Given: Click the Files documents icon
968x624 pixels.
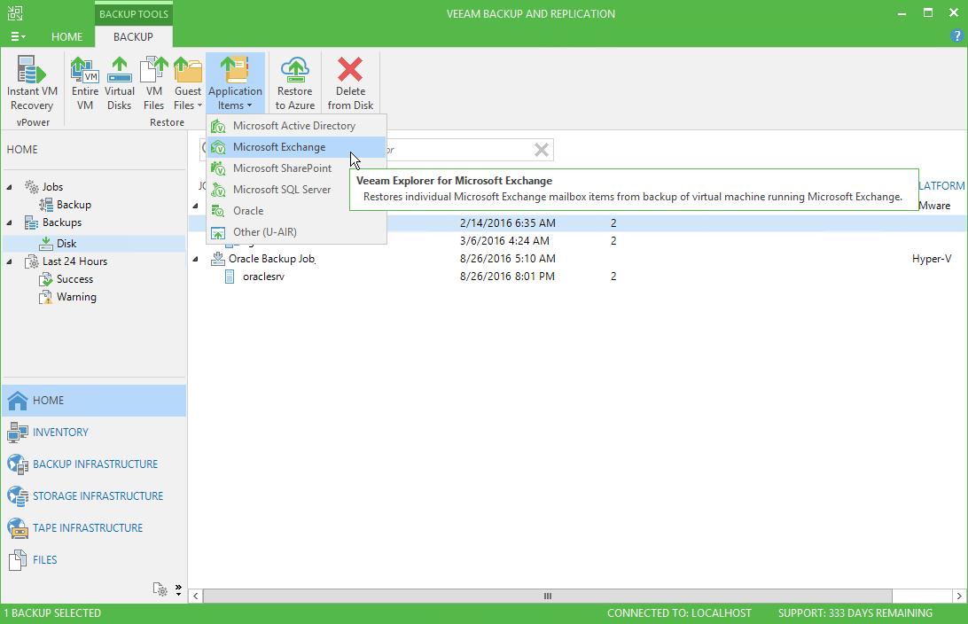Looking at the screenshot, I should (x=18, y=560).
